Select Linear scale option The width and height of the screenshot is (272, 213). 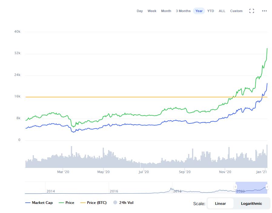point(220,204)
